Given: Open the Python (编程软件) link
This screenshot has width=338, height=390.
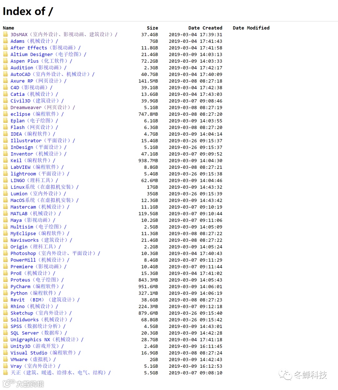Looking at the screenshot, I should coord(36,293).
